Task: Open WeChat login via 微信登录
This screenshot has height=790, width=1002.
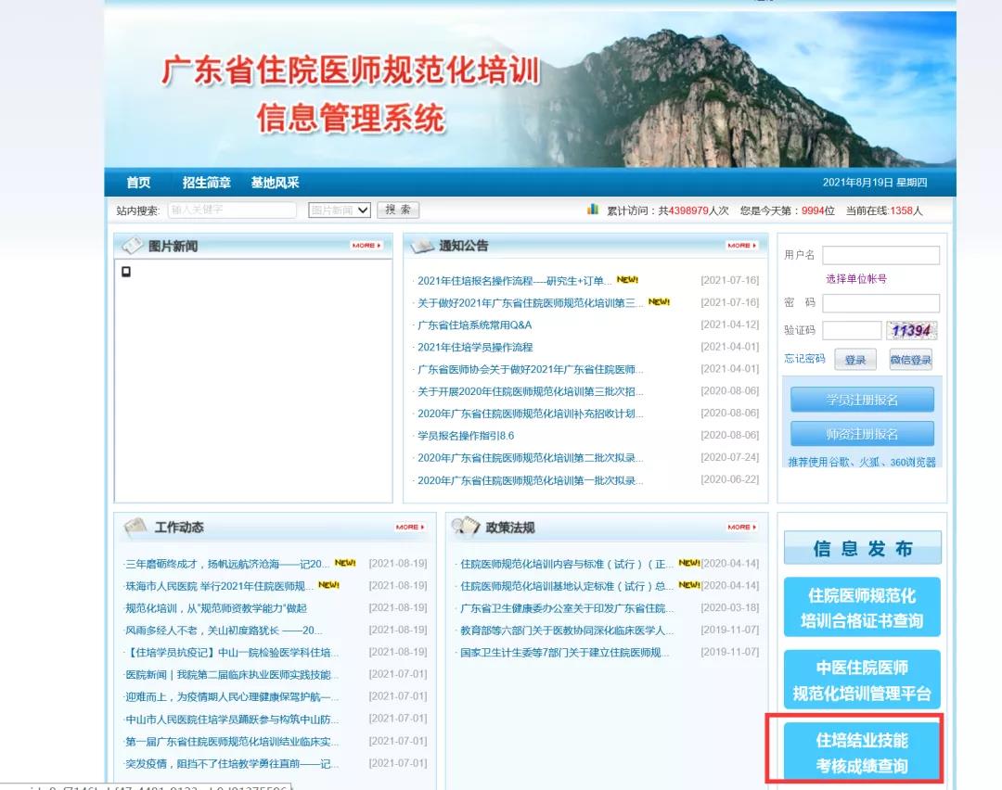Action: (910, 359)
